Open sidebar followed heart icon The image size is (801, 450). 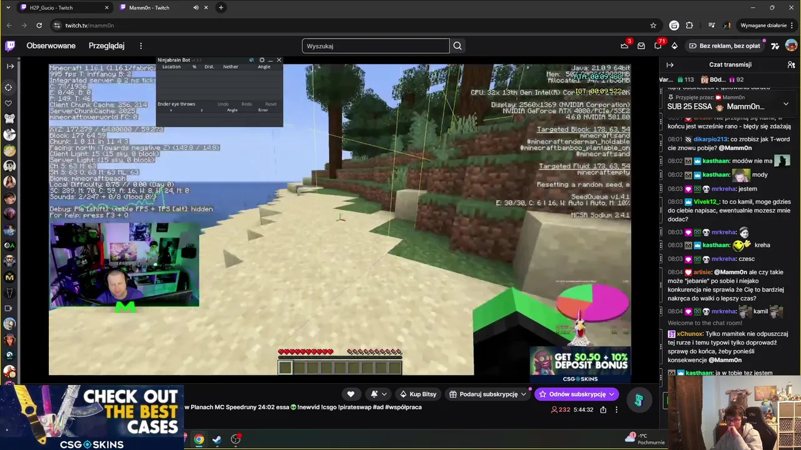click(9, 102)
